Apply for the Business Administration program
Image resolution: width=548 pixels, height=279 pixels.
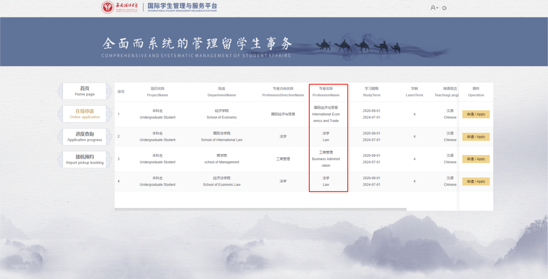(475, 159)
